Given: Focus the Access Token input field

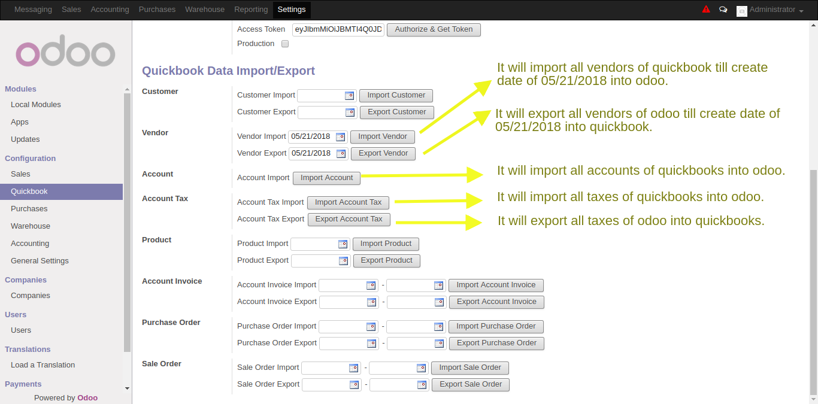Looking at the screenshot, I should click(x=338, y=29).
